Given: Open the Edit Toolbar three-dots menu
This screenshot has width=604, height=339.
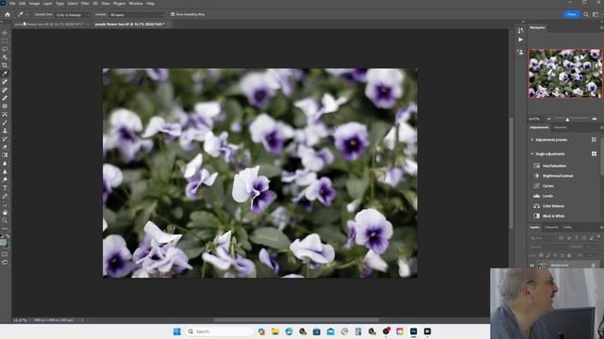Looking at the screenshot, I should pos(5,228).
